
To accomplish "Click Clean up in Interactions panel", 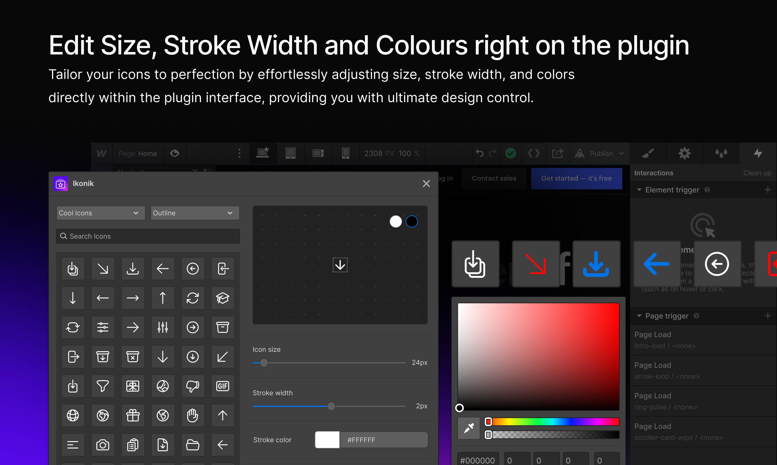I will pos(757,173).
